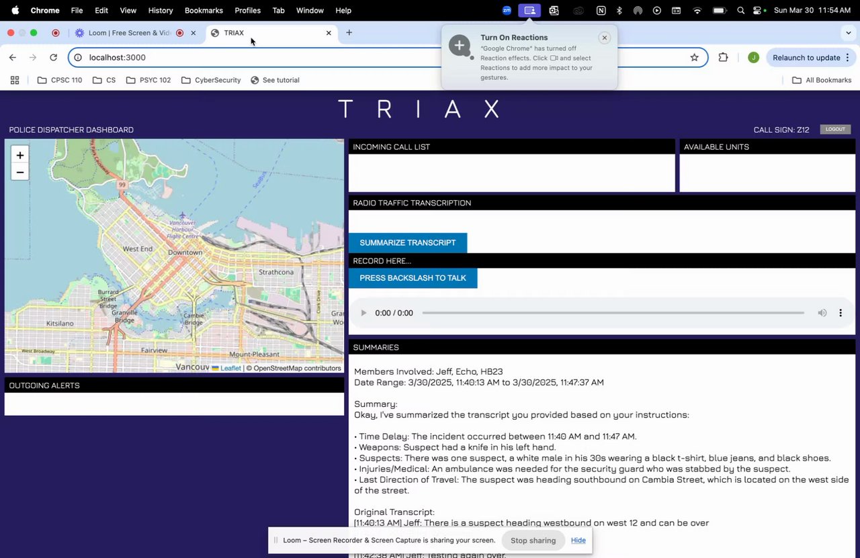Image resolution: width=860 pixels, height=558 pixels.
Task: Click the audio progress slider
Action: [613, 313]
